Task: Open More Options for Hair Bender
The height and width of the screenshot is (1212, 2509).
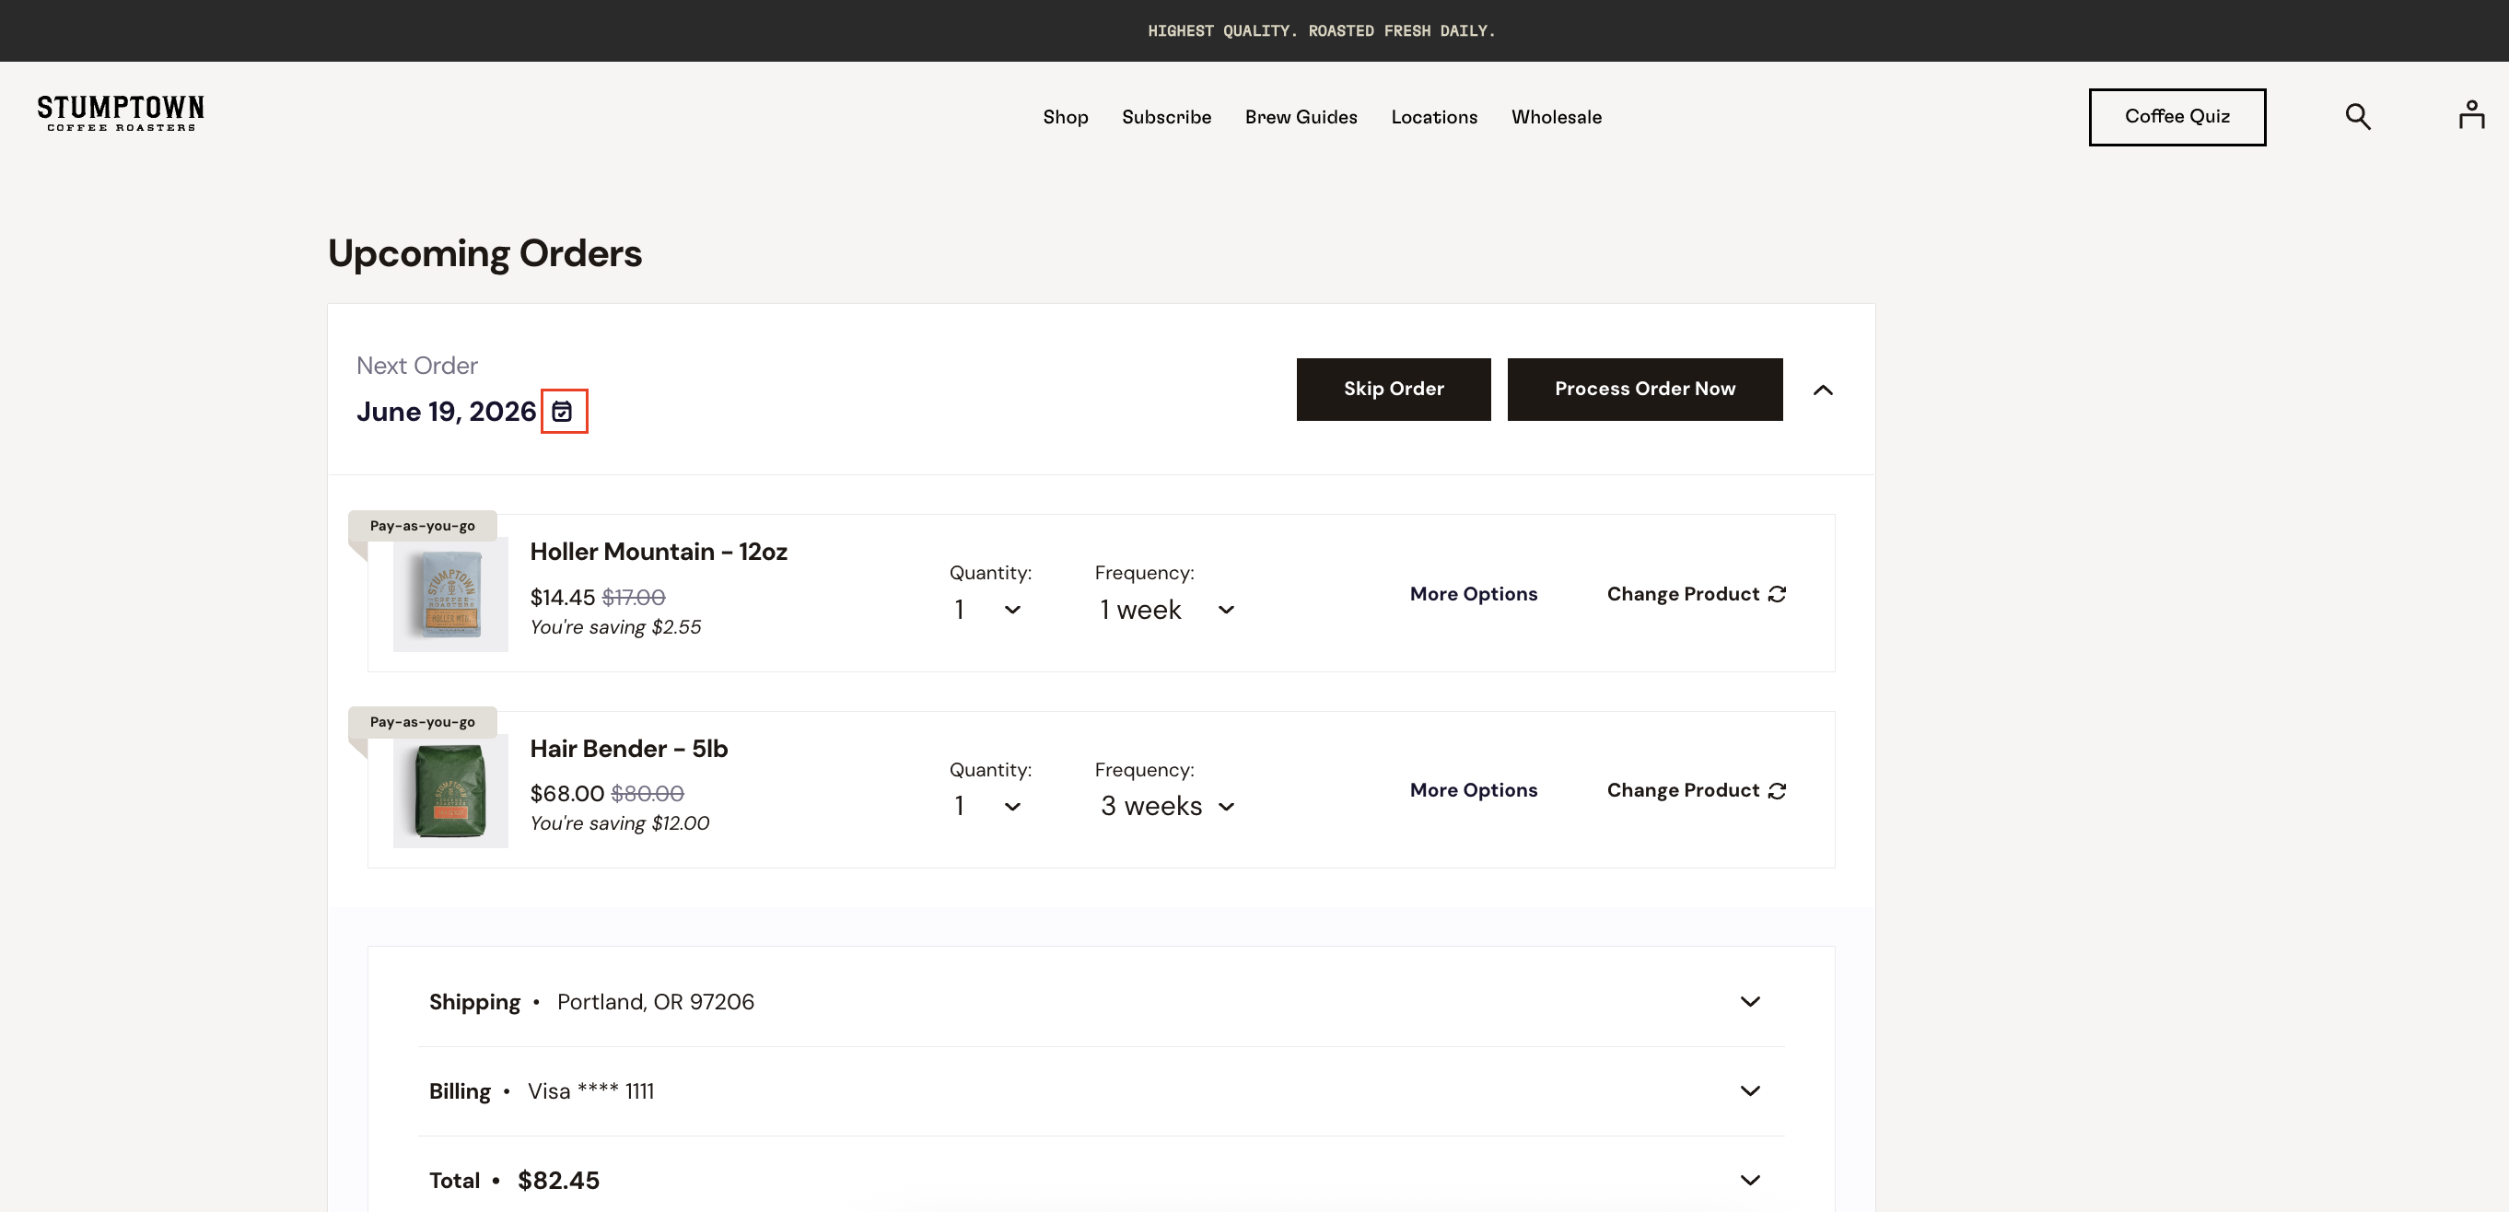Action: click(1473, 790)
